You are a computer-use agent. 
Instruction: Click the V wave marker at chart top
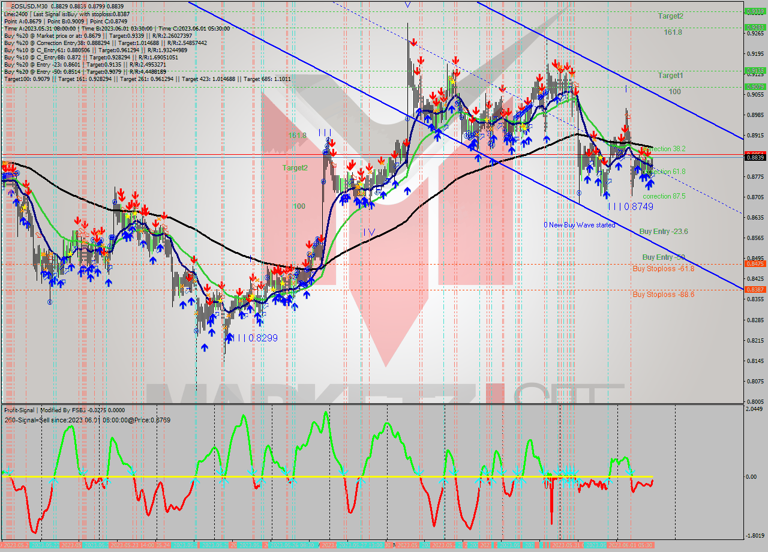(x=408, y=5)
